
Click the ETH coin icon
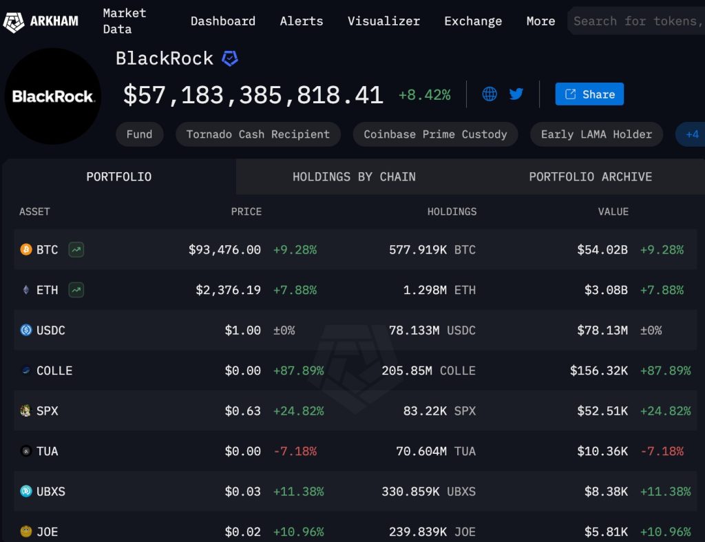point(25,290)
